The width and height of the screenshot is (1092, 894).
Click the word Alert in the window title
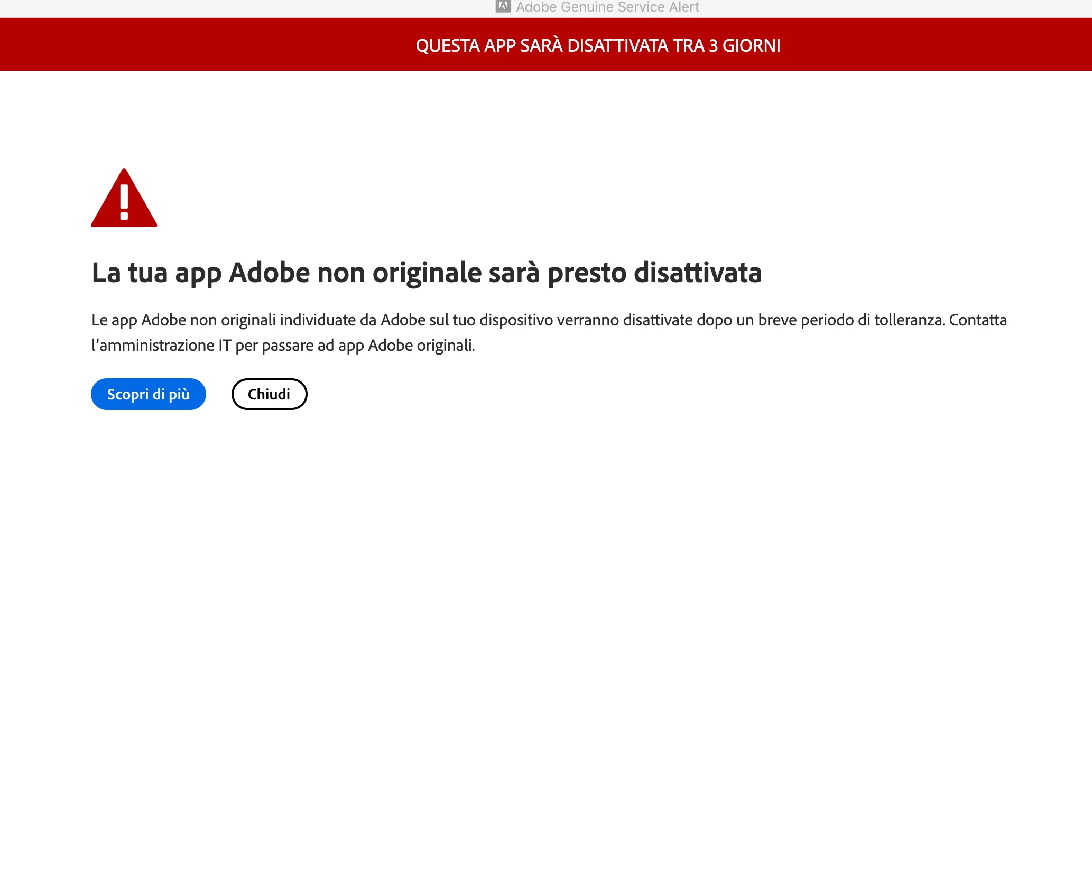(684, 7)
